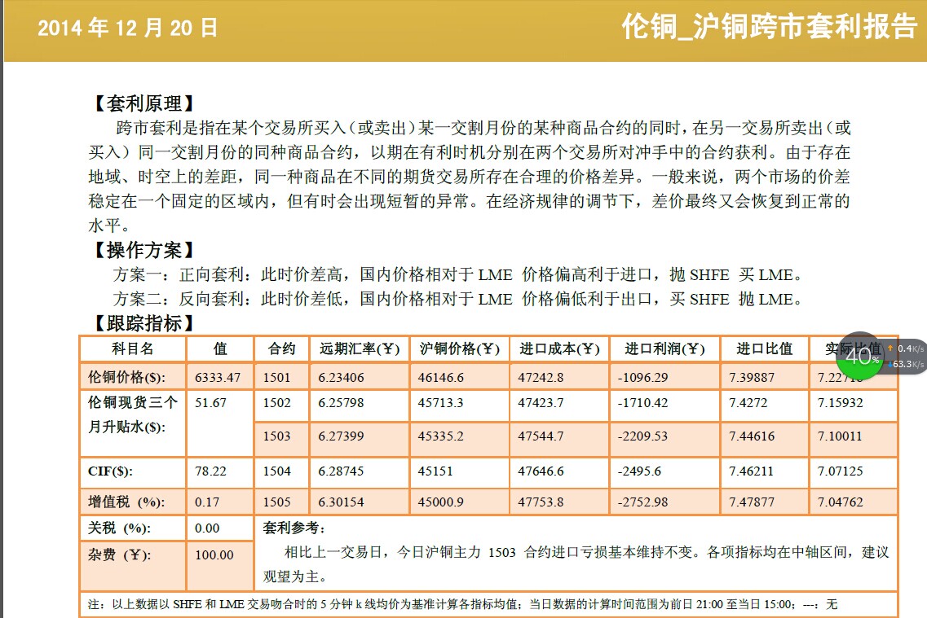Screen dimensions: 927x618
Task: Click the 0.4K/s upload speed indicator
Action: pos(907,348)
